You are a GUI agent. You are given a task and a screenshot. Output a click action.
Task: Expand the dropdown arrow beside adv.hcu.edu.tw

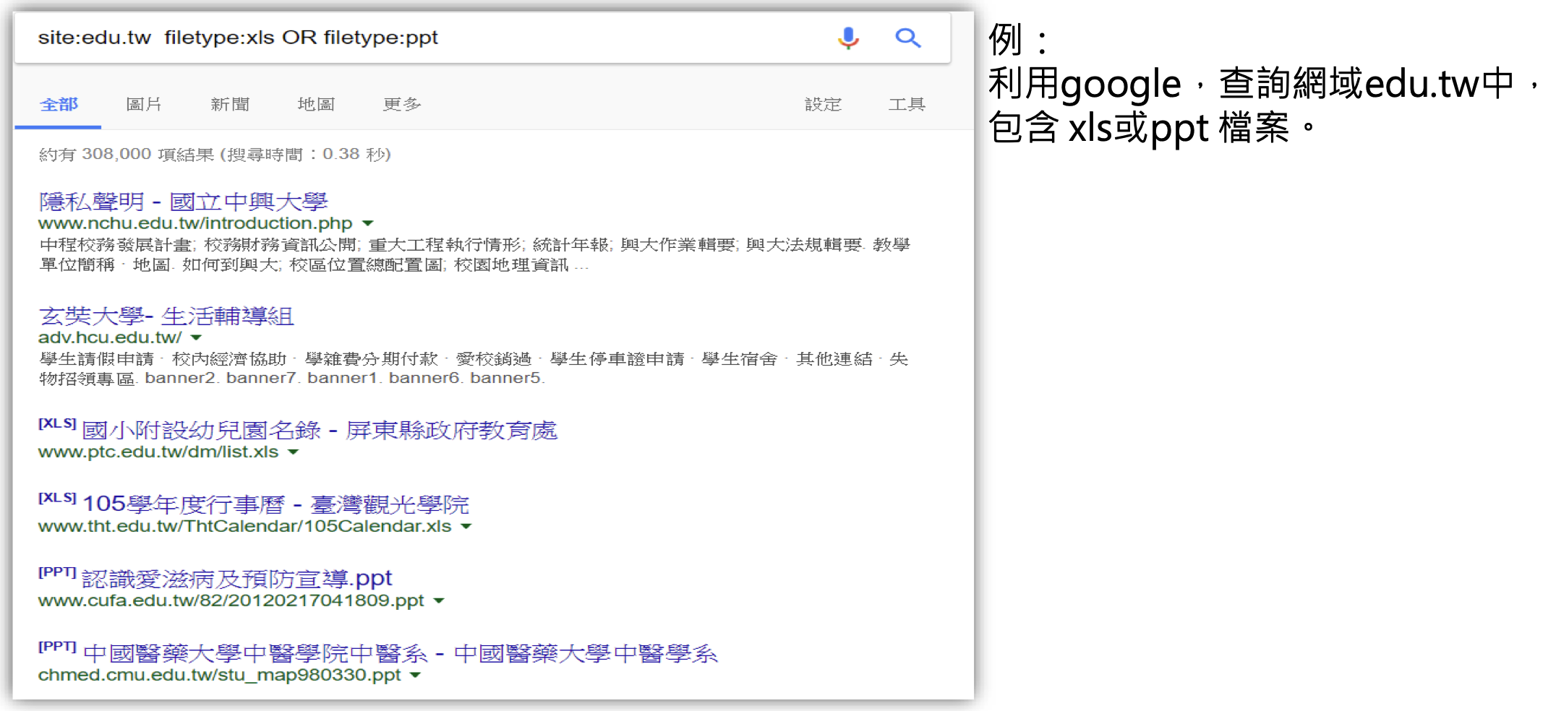tap(197, 337)
